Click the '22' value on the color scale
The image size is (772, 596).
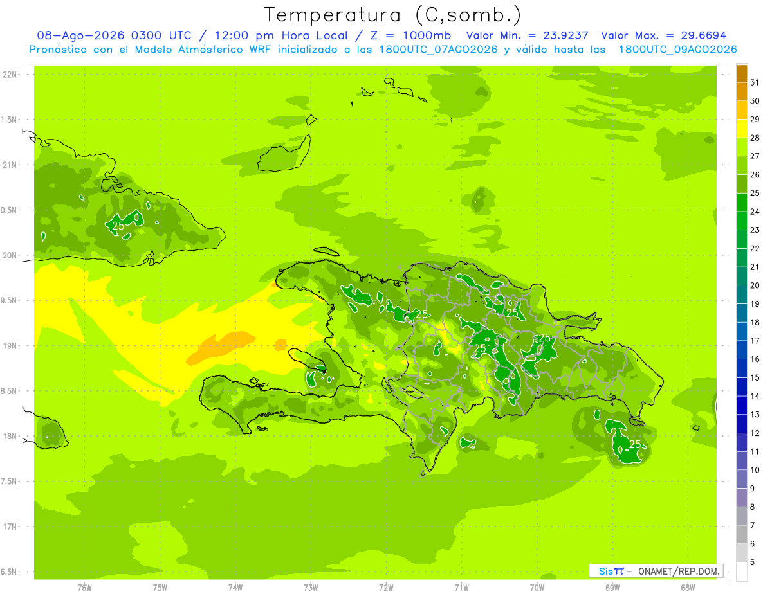755,248
